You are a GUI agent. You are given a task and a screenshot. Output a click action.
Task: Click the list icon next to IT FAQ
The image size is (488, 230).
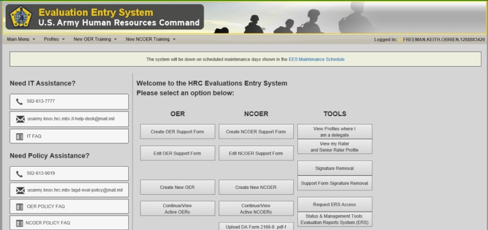tap(20, 136)
